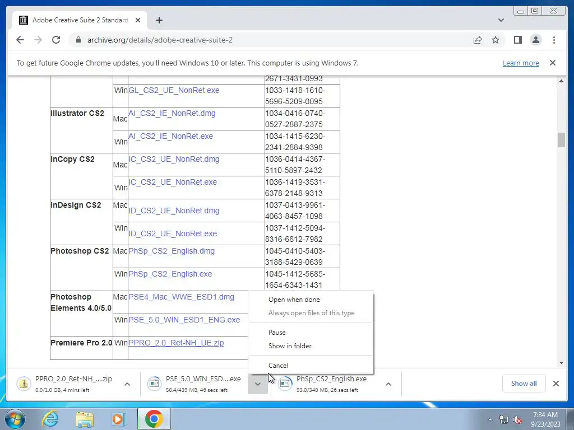Open Chrome three-dot menu
The width and height of the screenshot is (574, 430).
(x=554, y=40)
